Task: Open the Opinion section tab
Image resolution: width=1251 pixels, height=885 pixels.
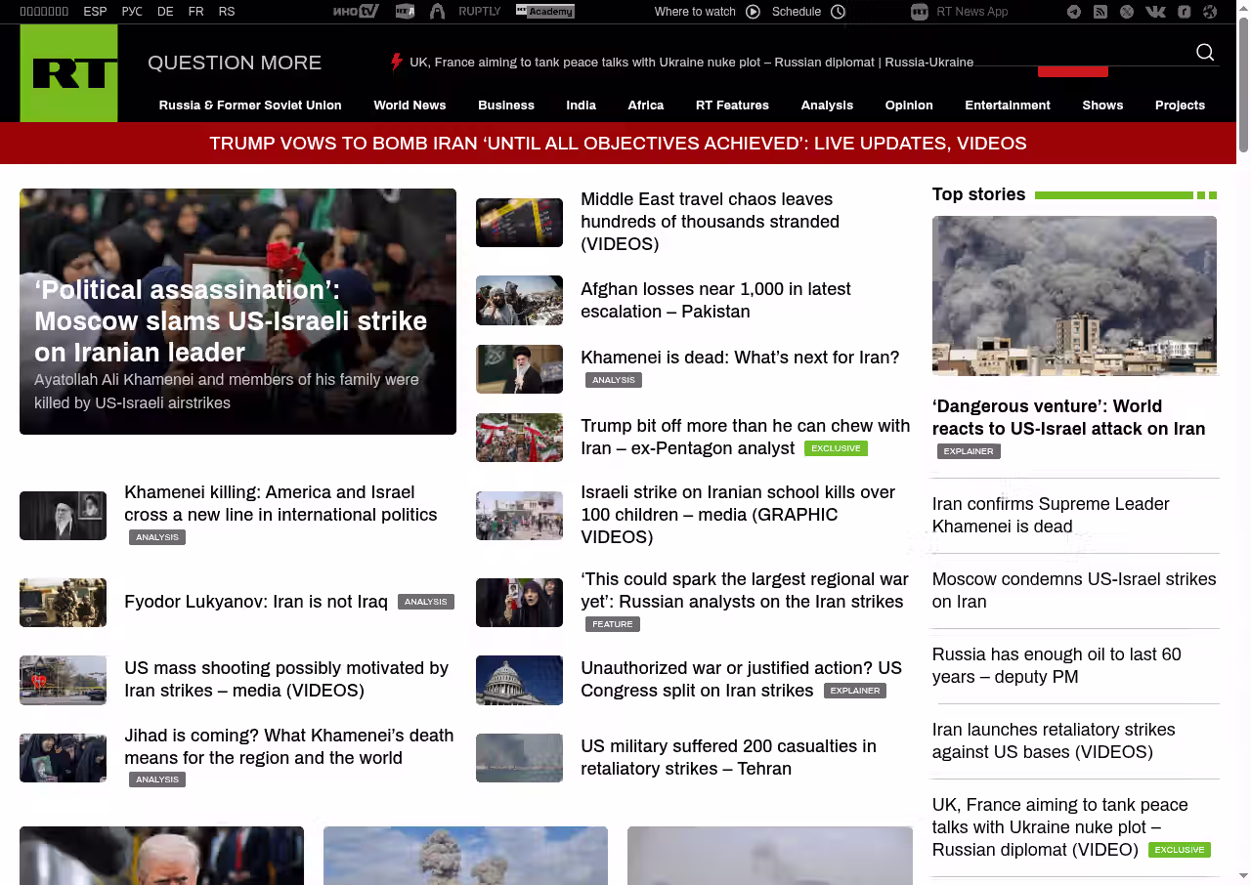Action: tap(909, 105)
